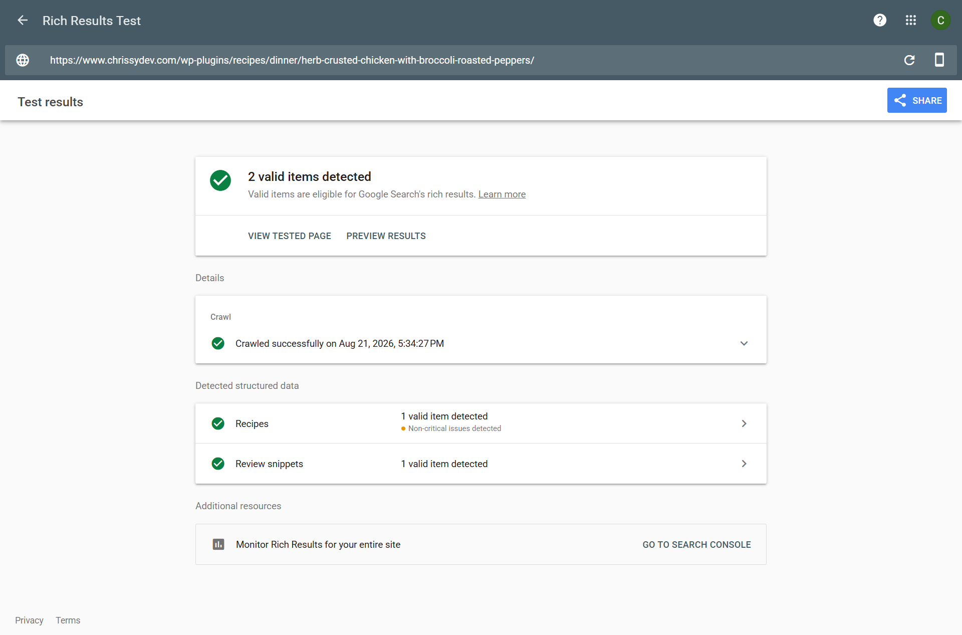
Task: Open the help question mark icon
Action: (x=880, y=20)
